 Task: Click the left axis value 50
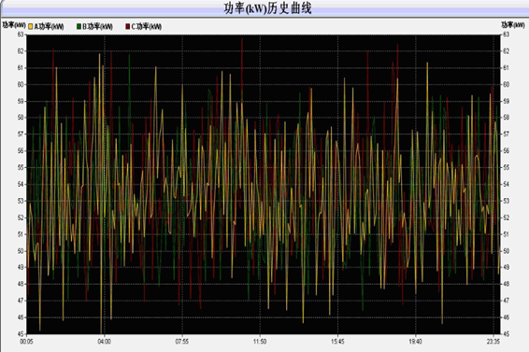coord(21,251)
